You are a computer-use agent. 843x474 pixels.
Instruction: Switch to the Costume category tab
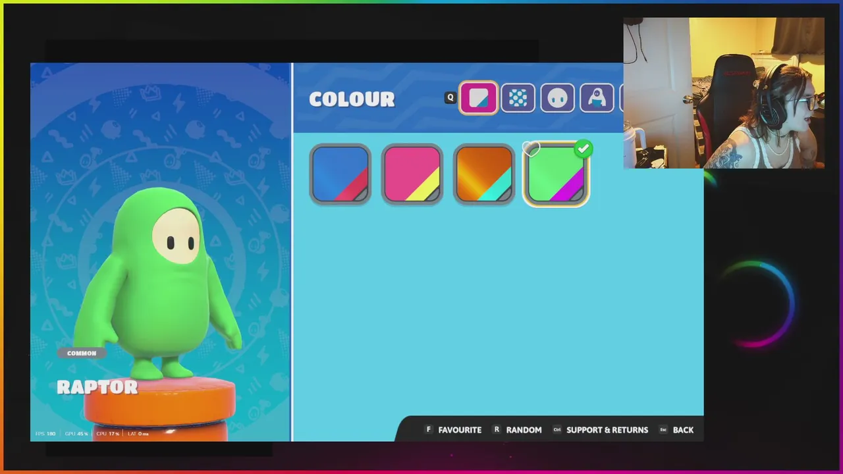pyautogui.click(x=597, y=99)
